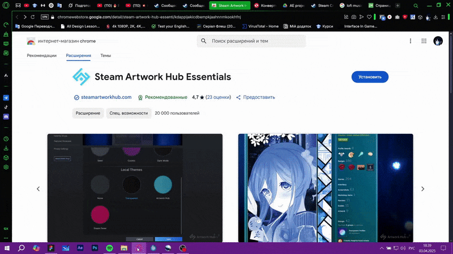Open the Курси bookmark
Image resolution: width=453 pixels, height=254 pixels.
(x=324, y=26)
